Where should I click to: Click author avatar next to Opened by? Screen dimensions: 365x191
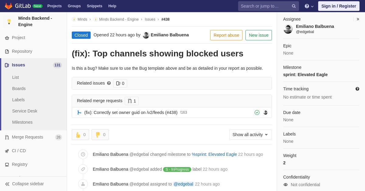click(146, 35)
